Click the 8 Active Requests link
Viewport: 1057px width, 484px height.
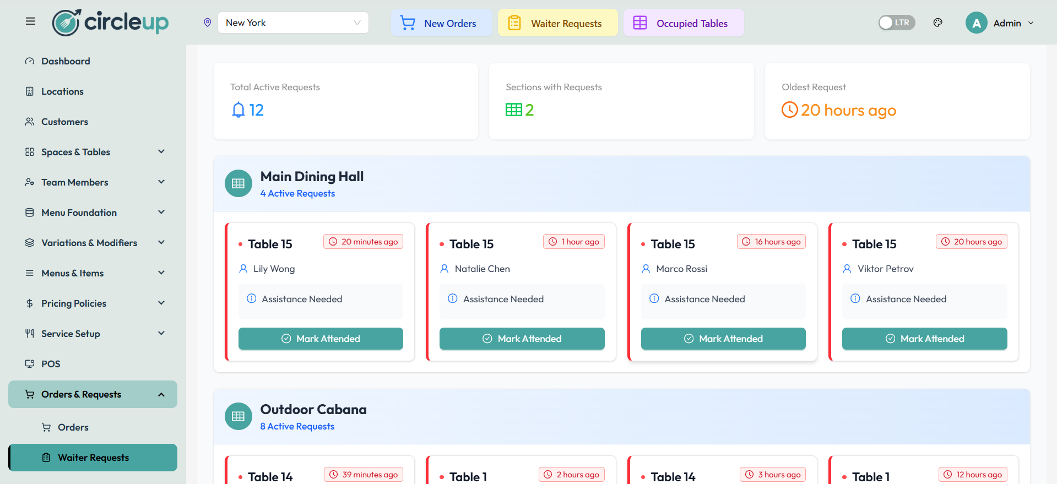tap(297, 426)
